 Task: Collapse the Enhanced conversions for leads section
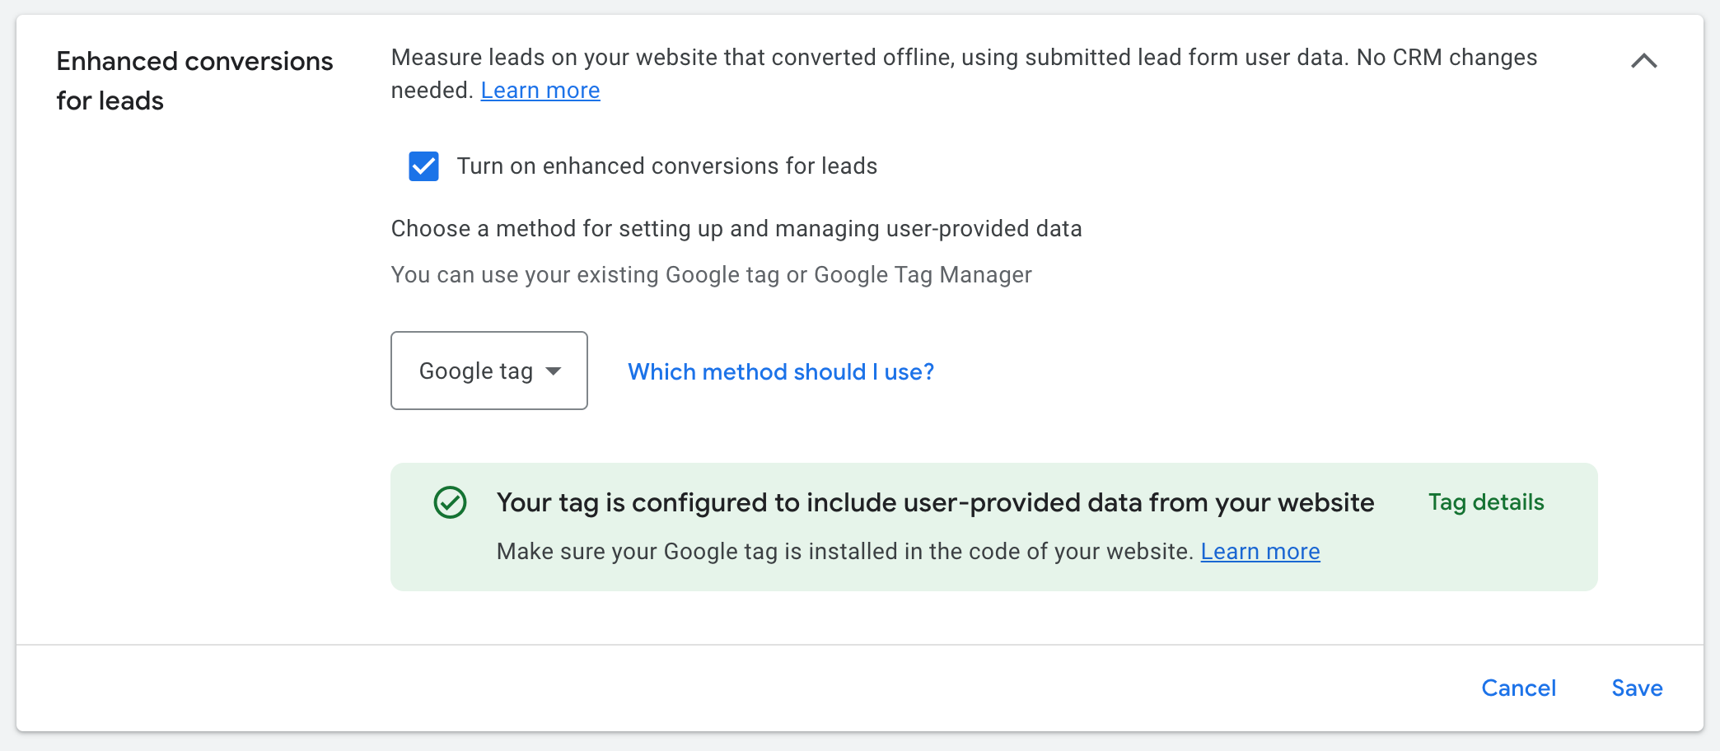(x=1644, y=61)
